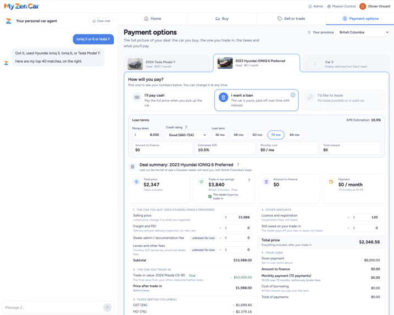Show Credit rating help tooltip
The width and height of the screenshot is (394, 315).
(x=186, y=128)
